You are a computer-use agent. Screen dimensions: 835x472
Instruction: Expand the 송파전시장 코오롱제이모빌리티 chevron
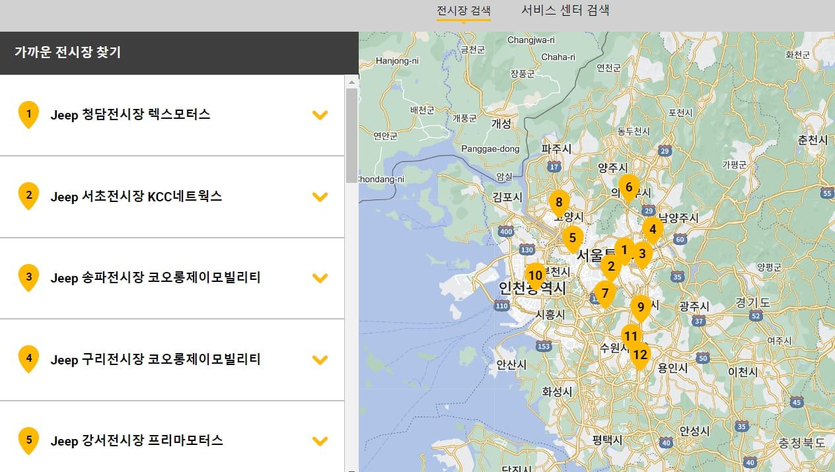(320, 278)
